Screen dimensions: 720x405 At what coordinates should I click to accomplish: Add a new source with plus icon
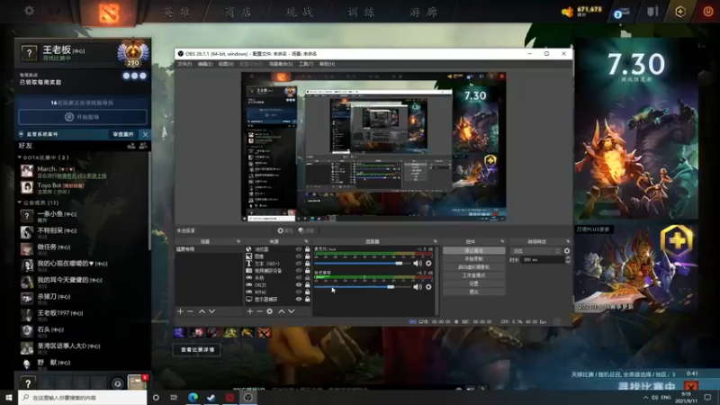pos(250,311)
